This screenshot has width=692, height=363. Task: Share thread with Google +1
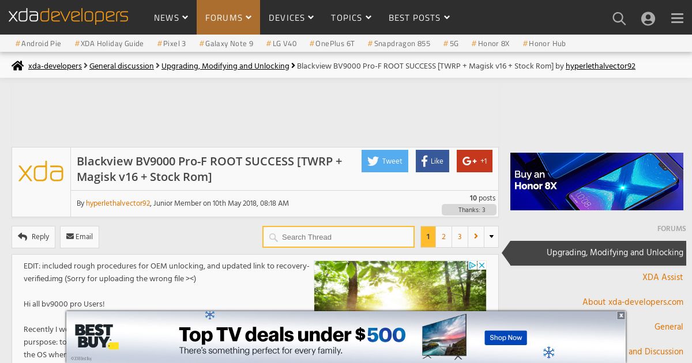pos(475,161)
